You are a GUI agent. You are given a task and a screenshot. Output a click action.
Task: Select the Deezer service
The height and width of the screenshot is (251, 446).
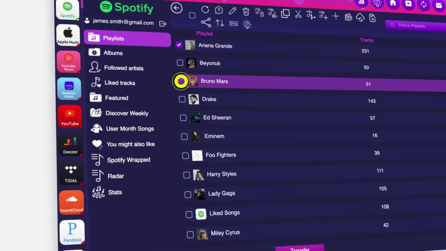(x=70, y=145)
